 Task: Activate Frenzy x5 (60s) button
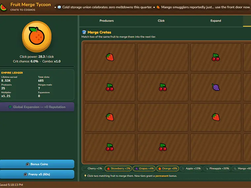pos(37,174)
